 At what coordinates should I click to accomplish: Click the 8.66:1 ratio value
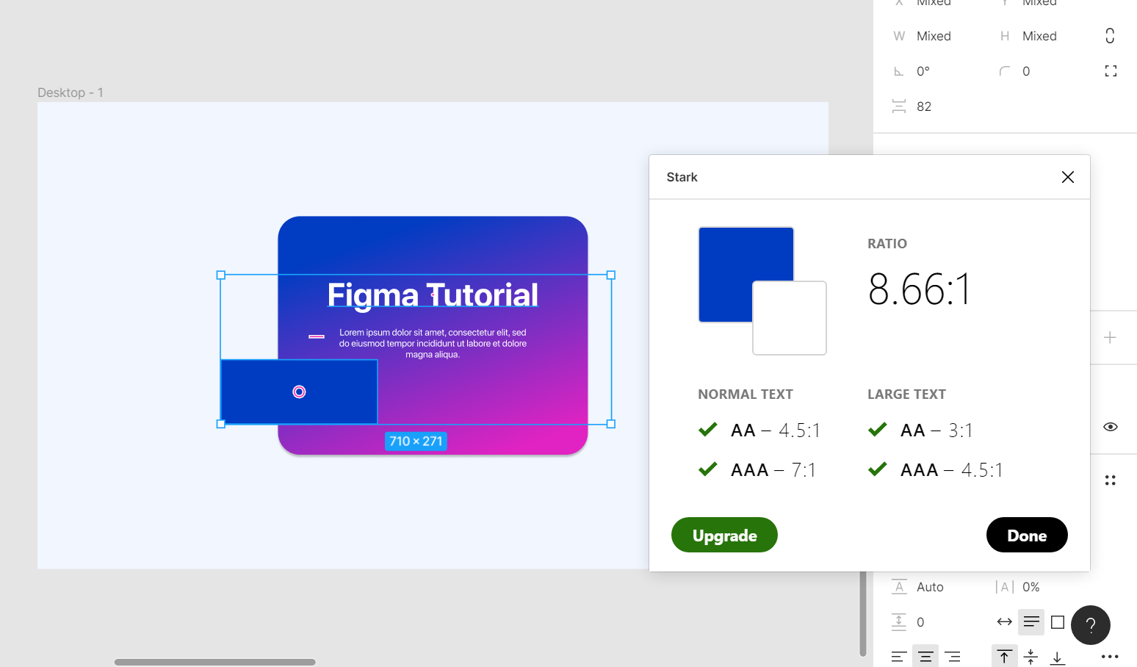(919, 289)
